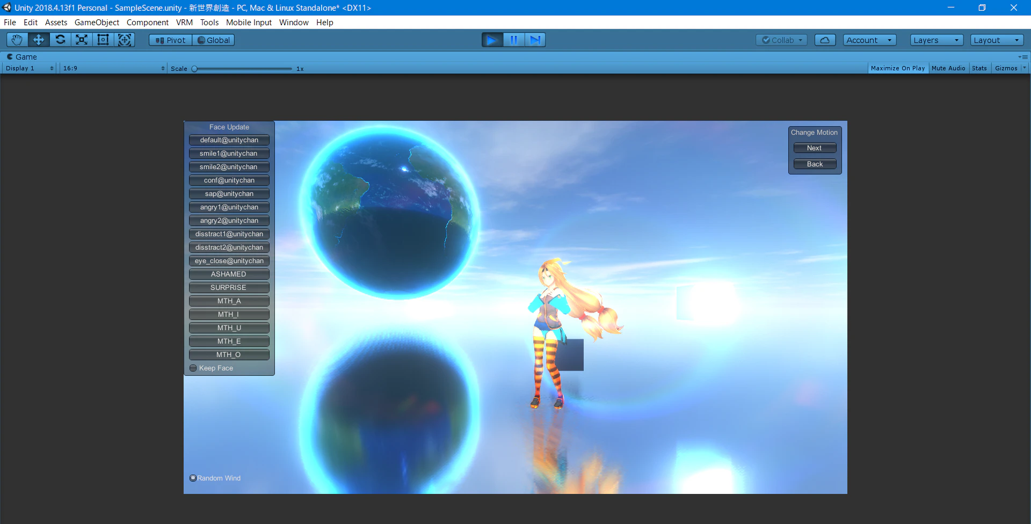Click the SURPRISE face button
1031x524 pixels.
pyautogui.click(x=229, y=288)
